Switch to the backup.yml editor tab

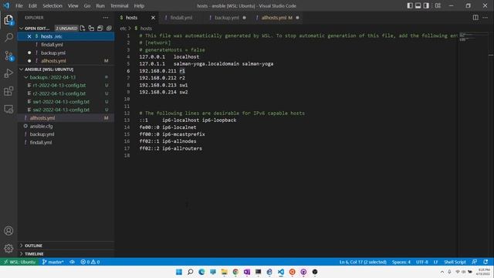227,18
